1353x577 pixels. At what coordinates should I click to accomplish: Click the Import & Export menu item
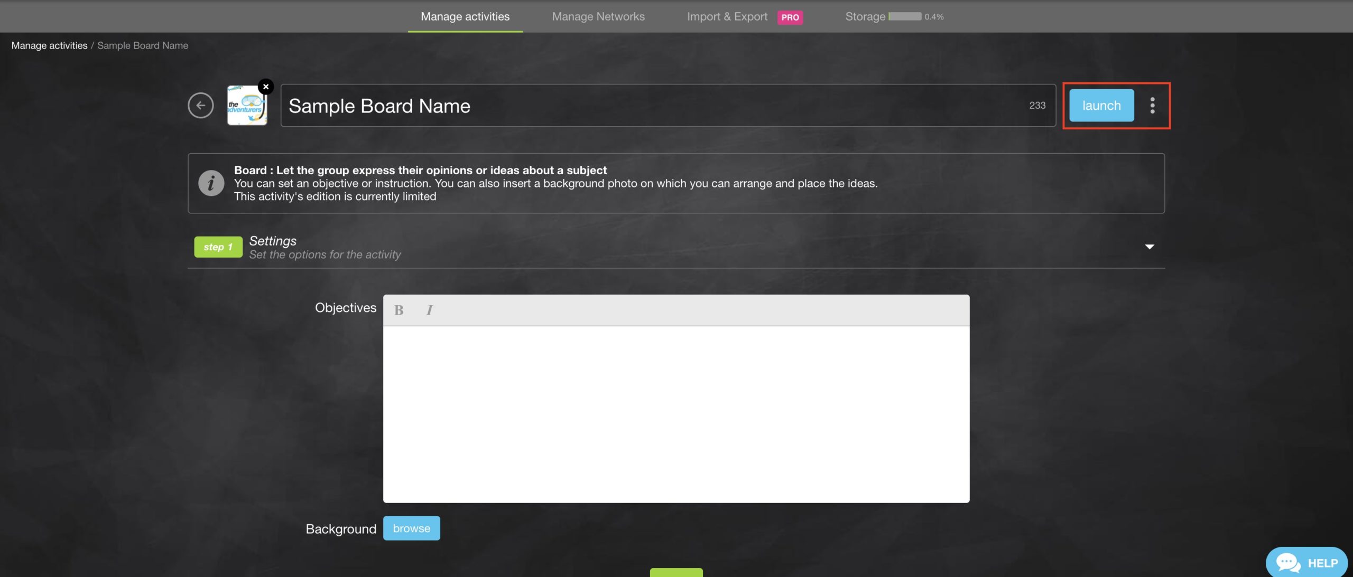727,15
